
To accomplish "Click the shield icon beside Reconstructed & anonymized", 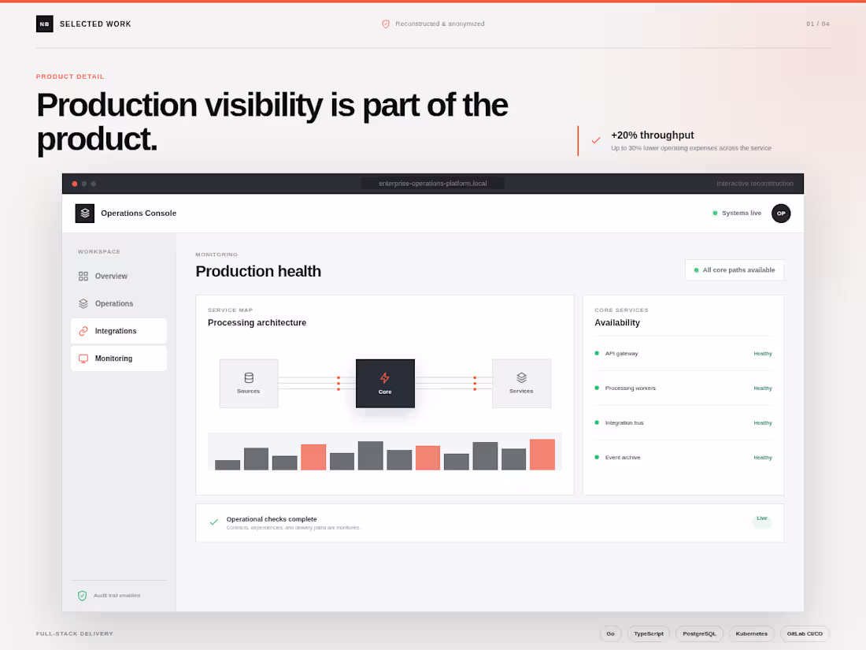I will (x=386, y=24).
